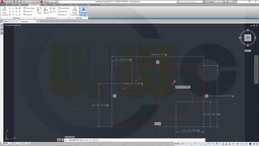Click the lock icon beside d4=36.1595
The width and height of the screenshot is (259, 146).
pyautogui.click(x=199, y=131)
